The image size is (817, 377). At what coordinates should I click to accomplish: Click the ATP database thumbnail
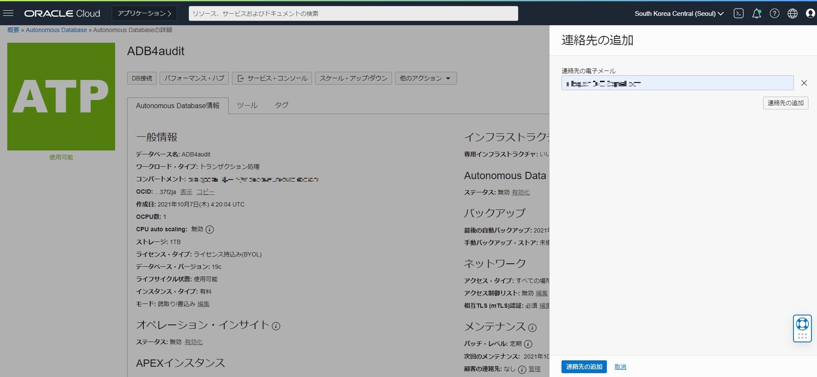(x=61, y=97)
